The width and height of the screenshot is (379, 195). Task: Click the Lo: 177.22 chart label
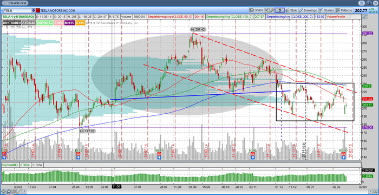(x=88, y=131)
